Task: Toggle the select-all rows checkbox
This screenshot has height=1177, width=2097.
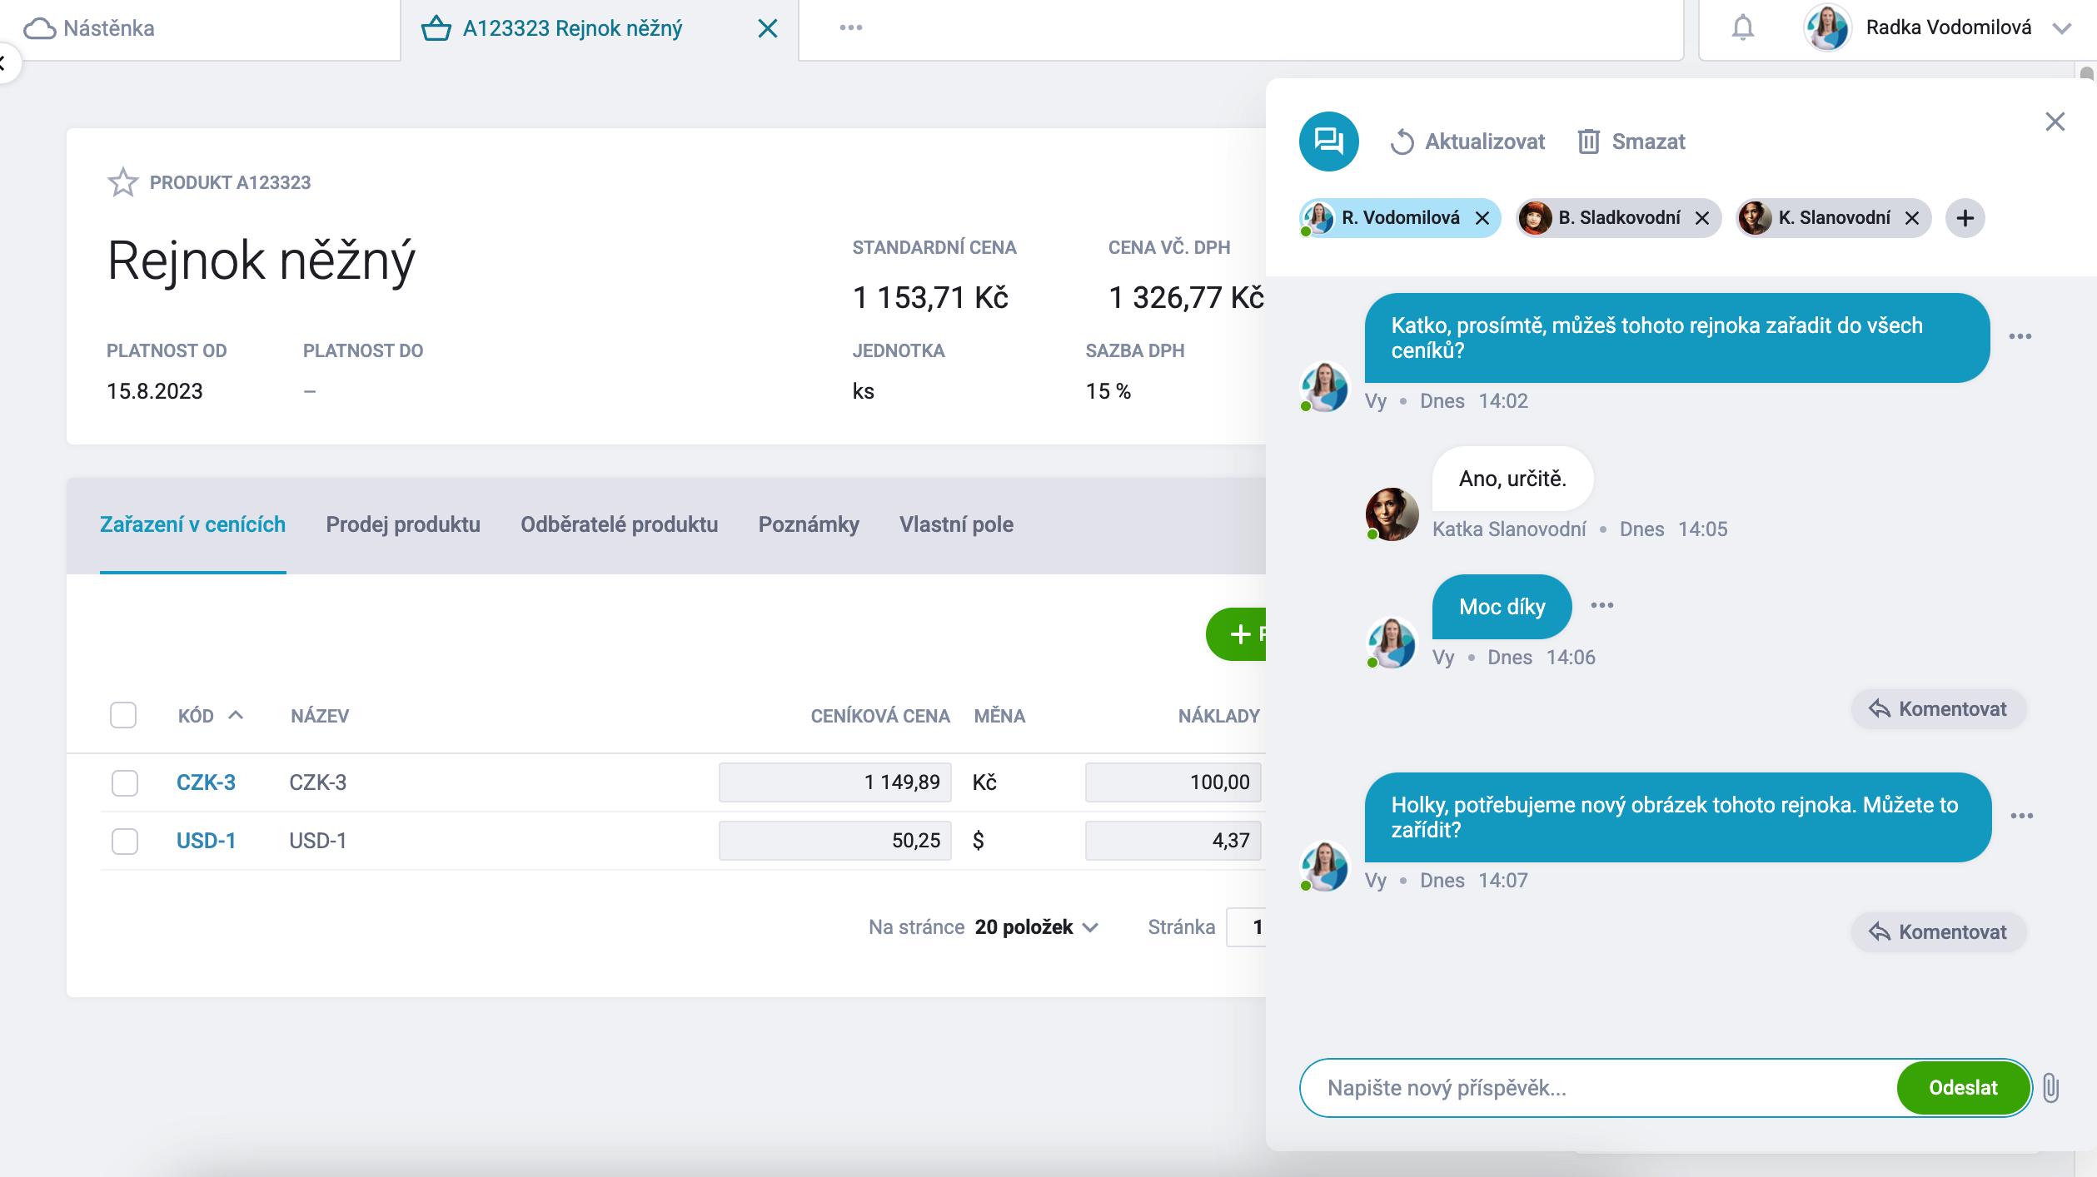Action: point(123,715)
